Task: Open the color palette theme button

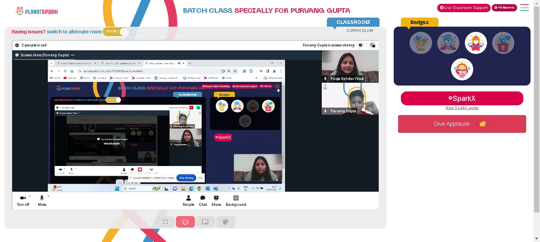Action: pos(226,222)
